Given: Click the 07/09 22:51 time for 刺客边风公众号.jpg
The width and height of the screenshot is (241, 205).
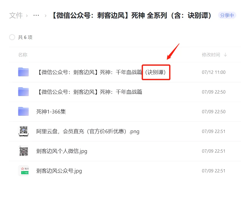Looking at the screenshot, I should point(214,171).
